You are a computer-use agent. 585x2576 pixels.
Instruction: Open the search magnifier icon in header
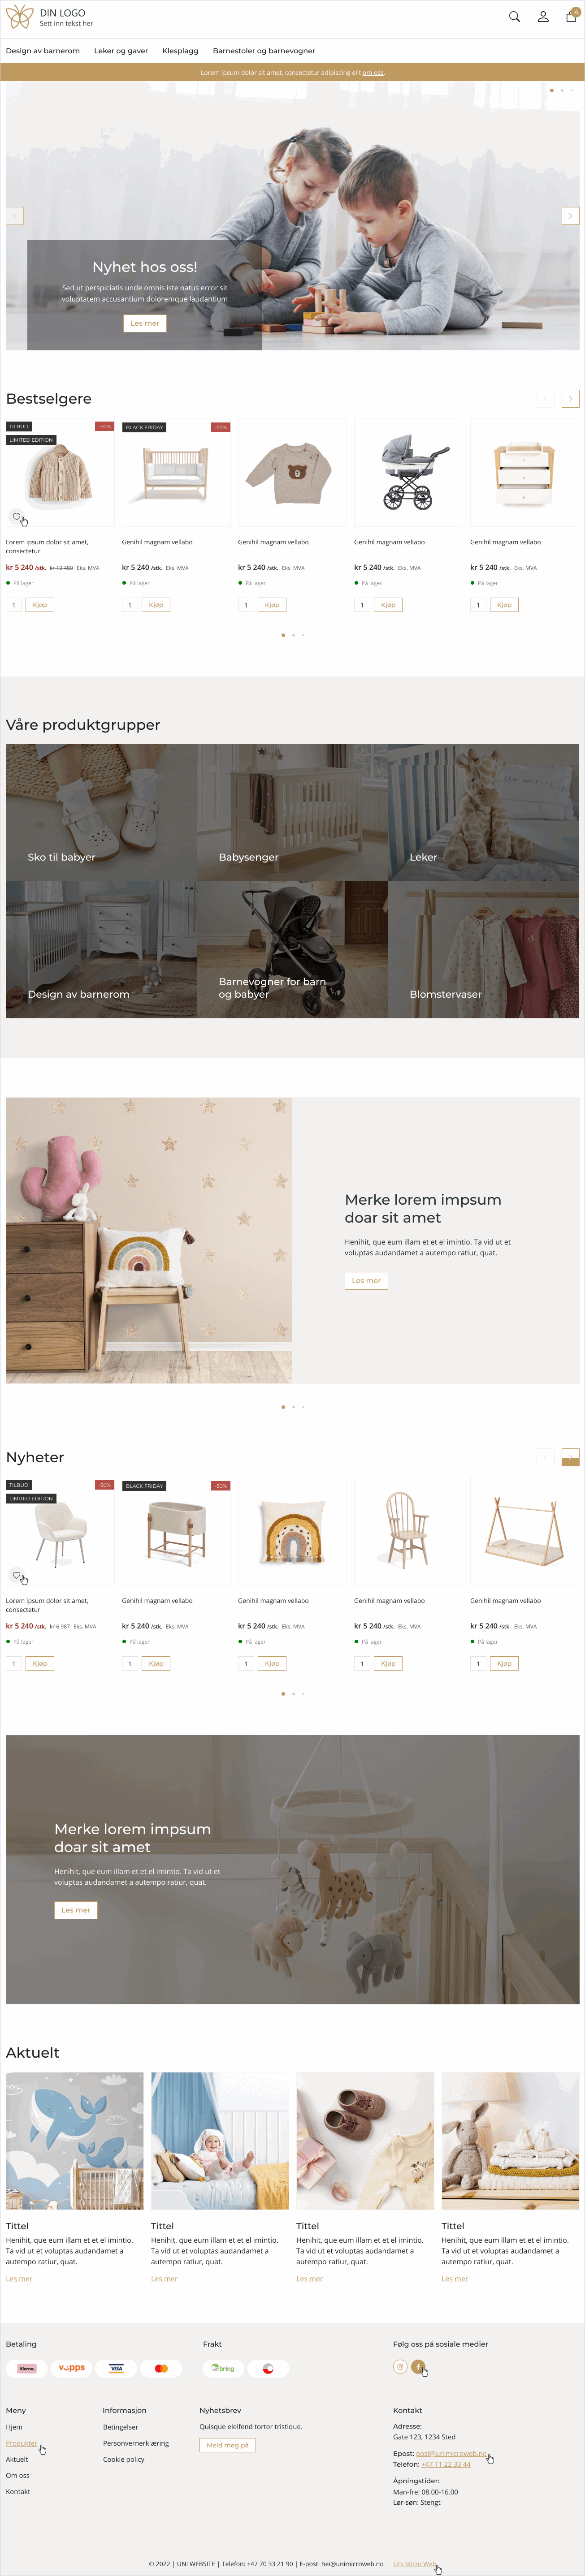[x=514, y=17]
